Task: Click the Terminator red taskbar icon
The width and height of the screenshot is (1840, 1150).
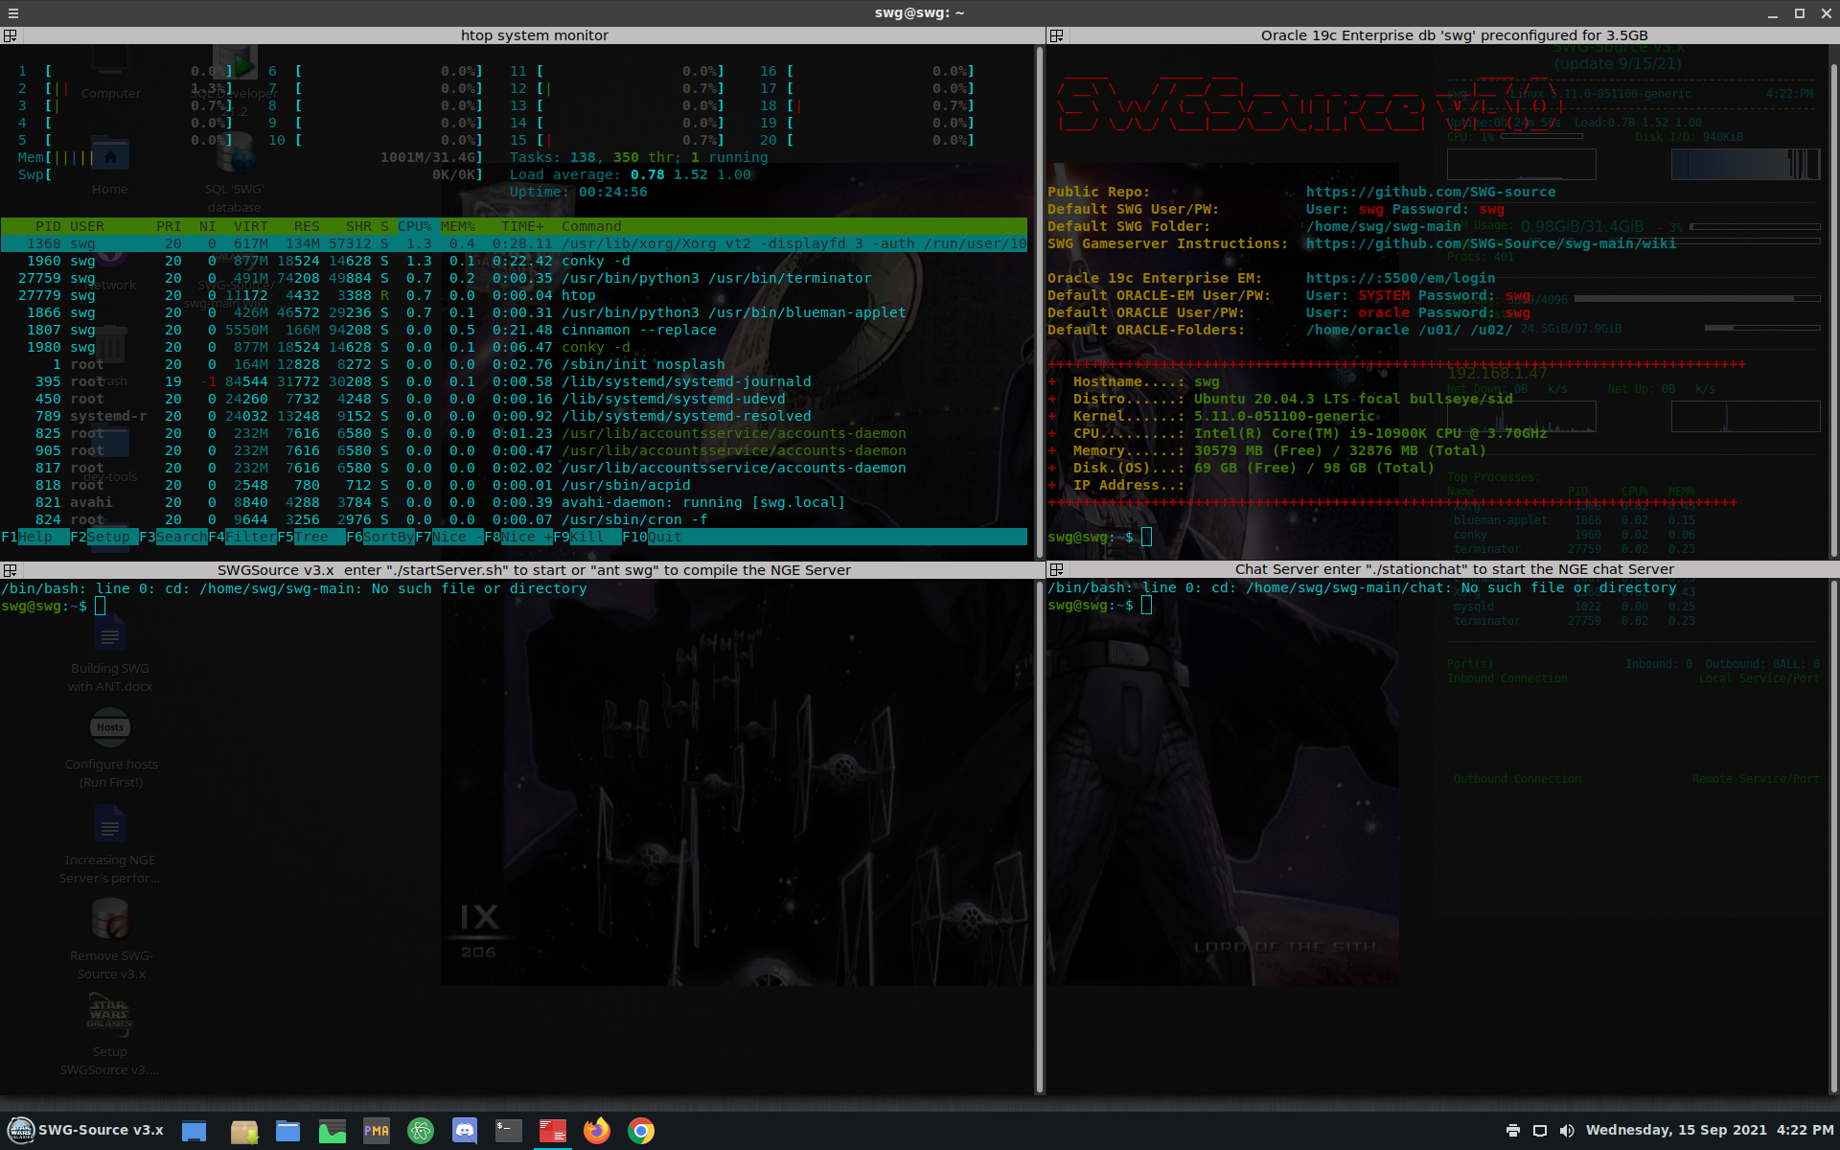Action: point(553,1131)
